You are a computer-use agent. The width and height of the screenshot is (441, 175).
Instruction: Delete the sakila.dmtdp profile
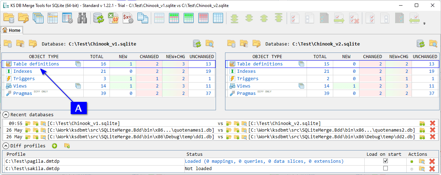[x=432, y=168]
